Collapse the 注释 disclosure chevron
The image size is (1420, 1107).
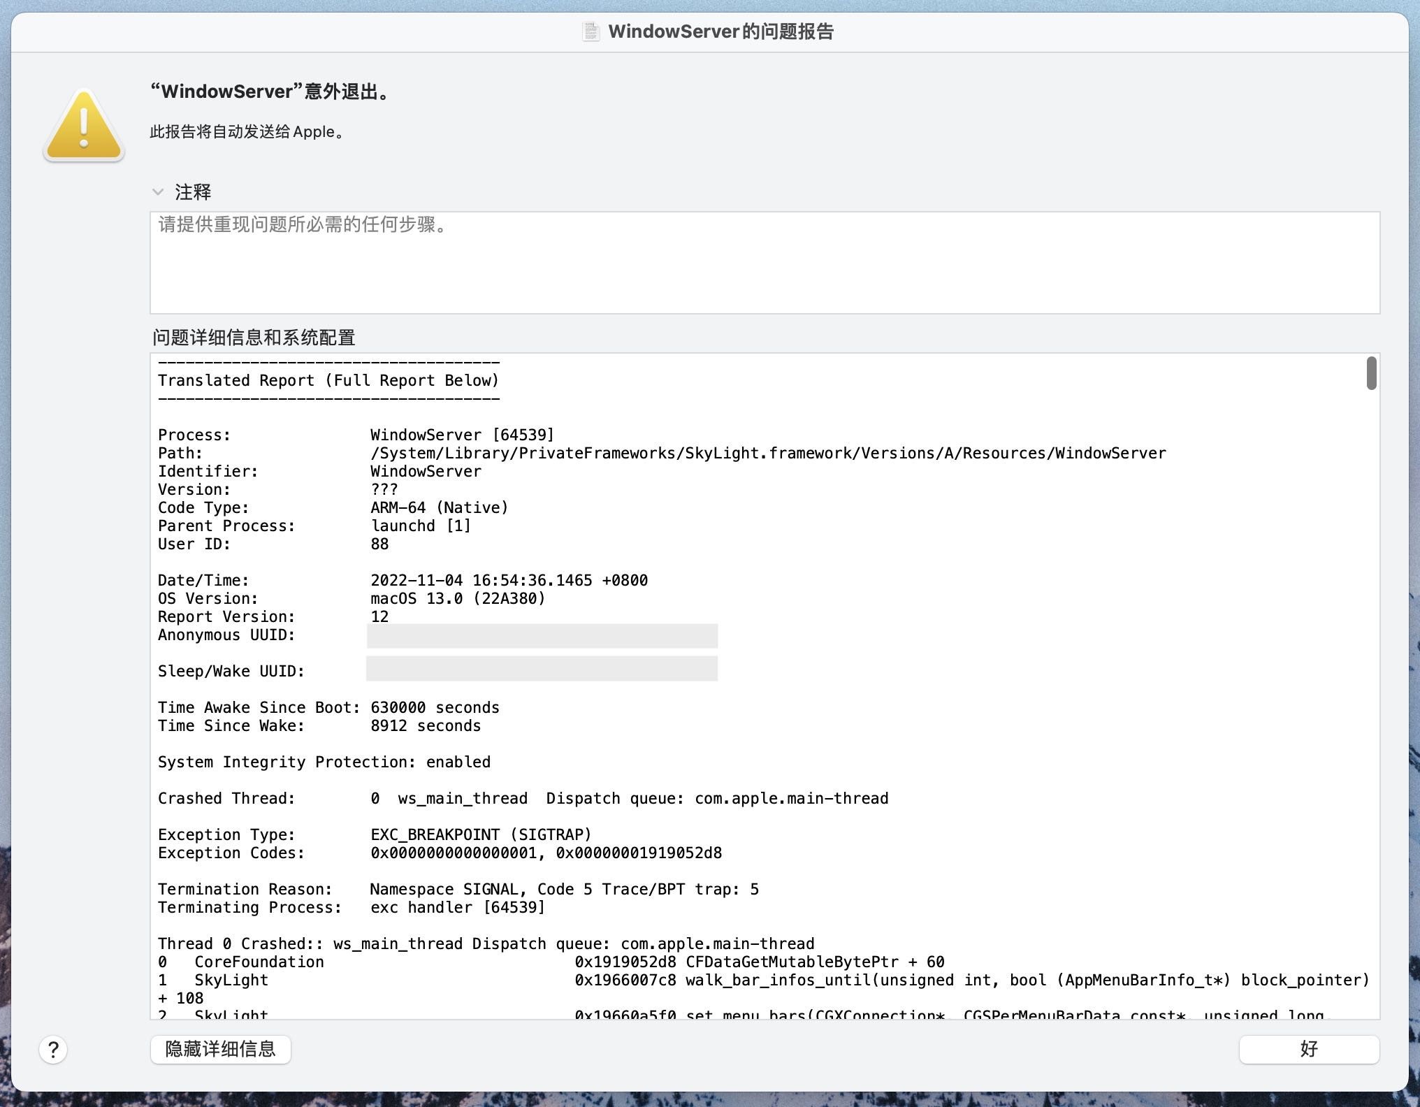[x=158, y=191]
